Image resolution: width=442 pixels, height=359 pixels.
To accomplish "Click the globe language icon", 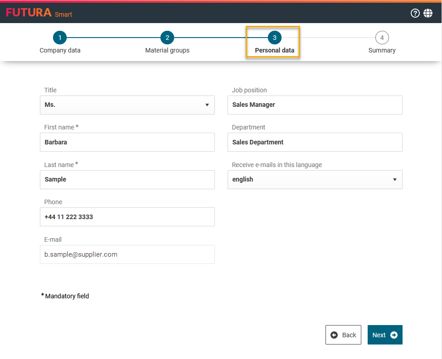I will tap(428, 13).
